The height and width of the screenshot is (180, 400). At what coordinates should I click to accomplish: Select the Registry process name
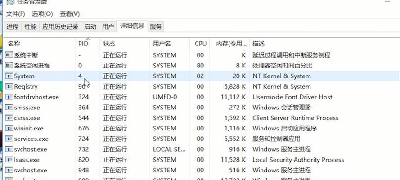pyautogui.click(x=26, y=87)
